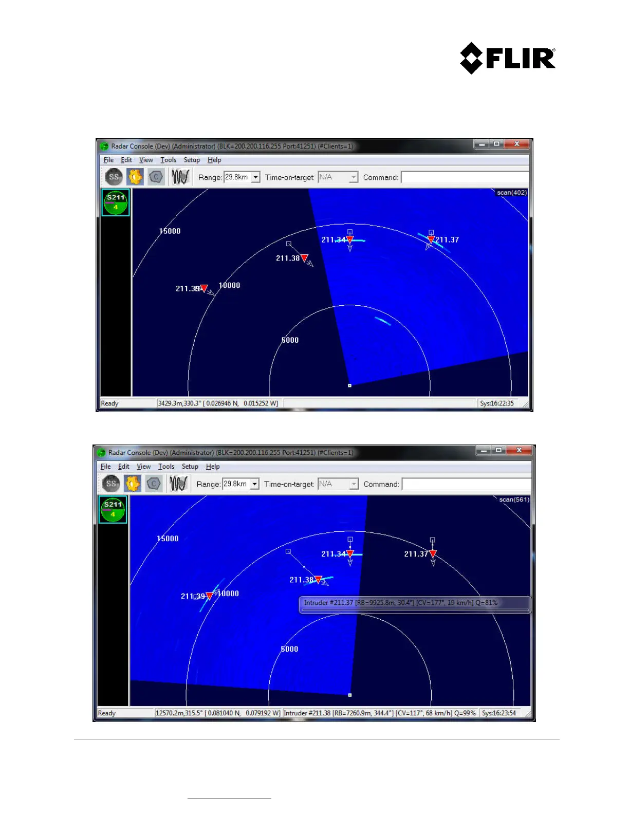Click the orange gear icon in scan(402) window
This screenshot has width=629, height=814.
[x=135, y=177]
